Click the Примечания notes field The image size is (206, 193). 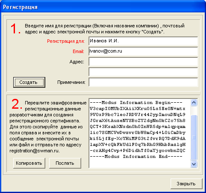click(x=143, y=82)
